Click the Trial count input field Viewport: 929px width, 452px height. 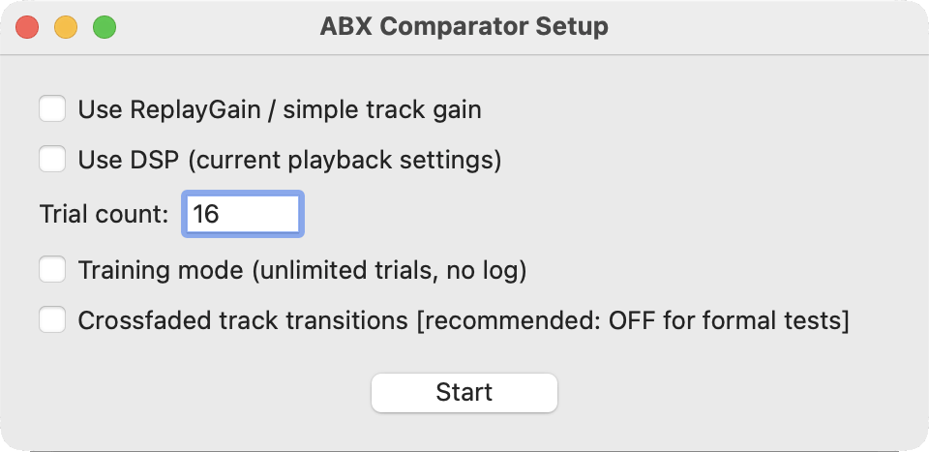tap(243, 214)
